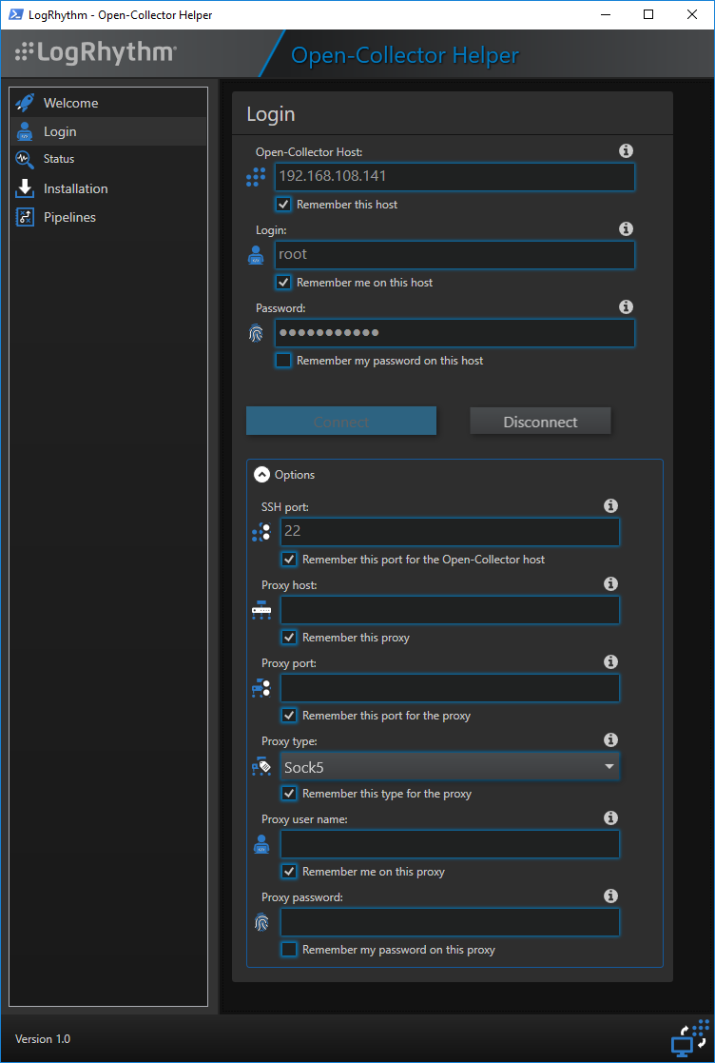Click info icon for Proxy port

pyautogui.click(x=610, y=661)
